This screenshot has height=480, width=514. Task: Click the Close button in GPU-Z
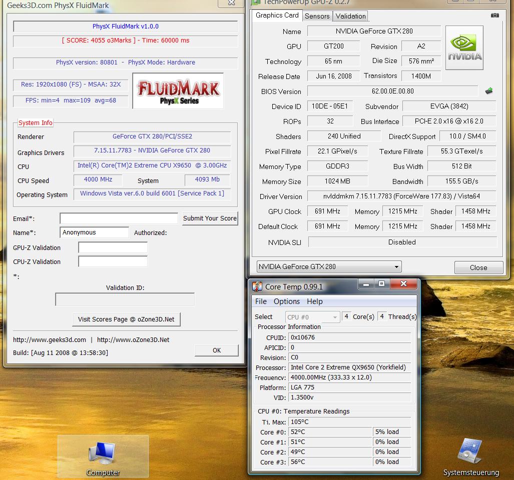[478, 267]
